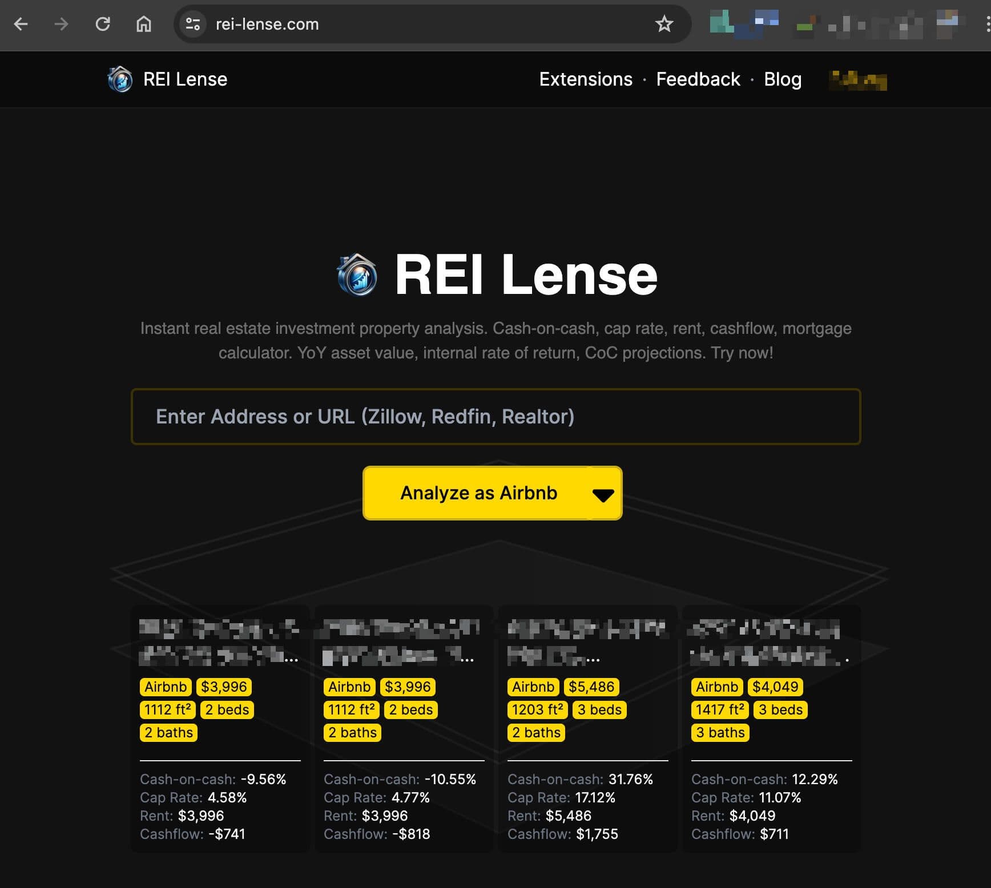Viewport: 991px width, 888px height.
Task: Open property card with cashflow $1,755
Action: coord(587,729)
